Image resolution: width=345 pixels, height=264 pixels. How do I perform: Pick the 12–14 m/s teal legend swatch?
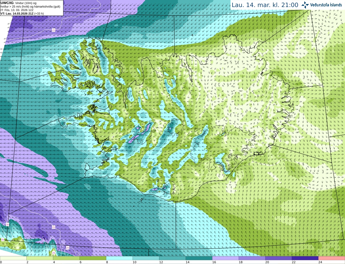pos(172,258)
